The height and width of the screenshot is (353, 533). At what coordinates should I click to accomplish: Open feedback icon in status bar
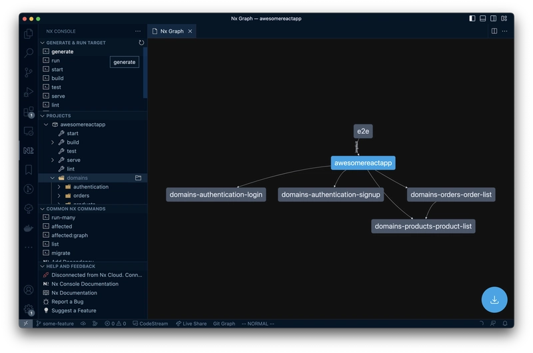(493, 324)
